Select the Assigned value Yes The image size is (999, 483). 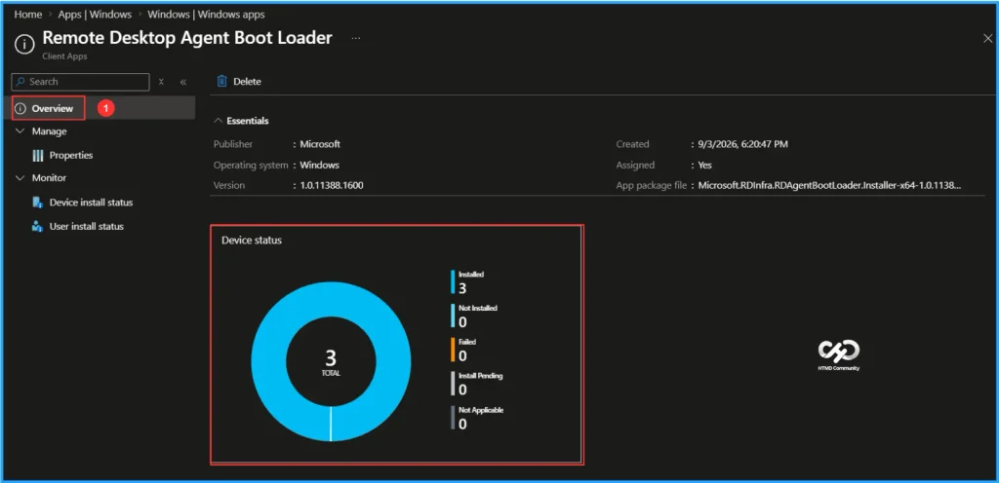coord(705,165)
